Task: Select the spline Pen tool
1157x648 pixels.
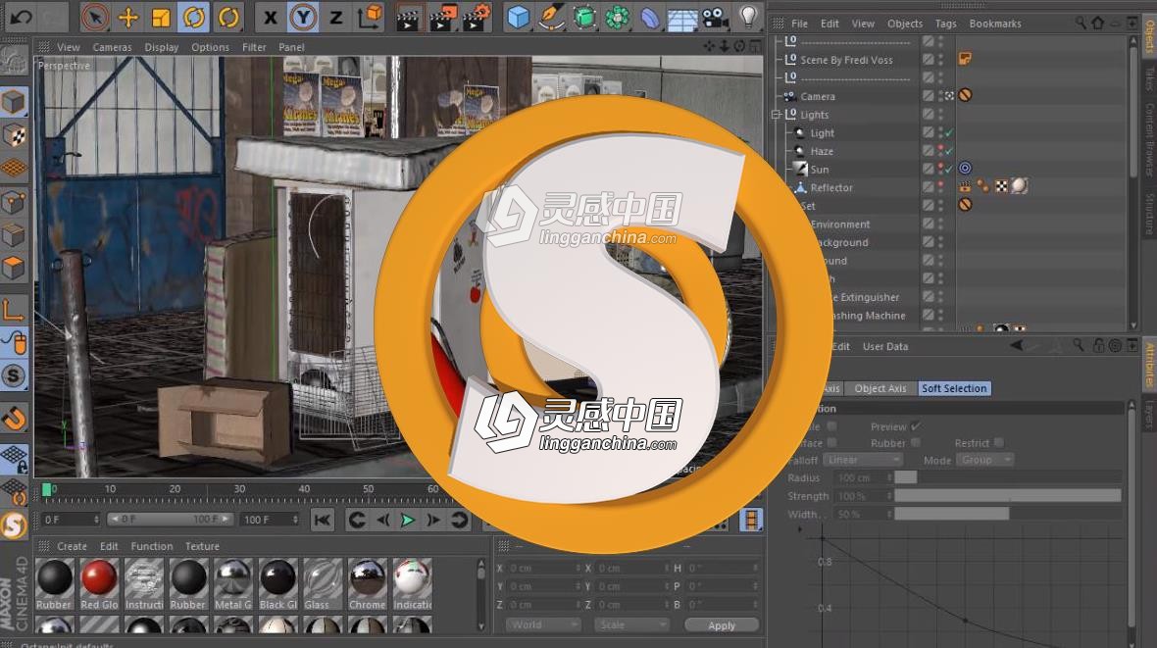Action: 551,17
